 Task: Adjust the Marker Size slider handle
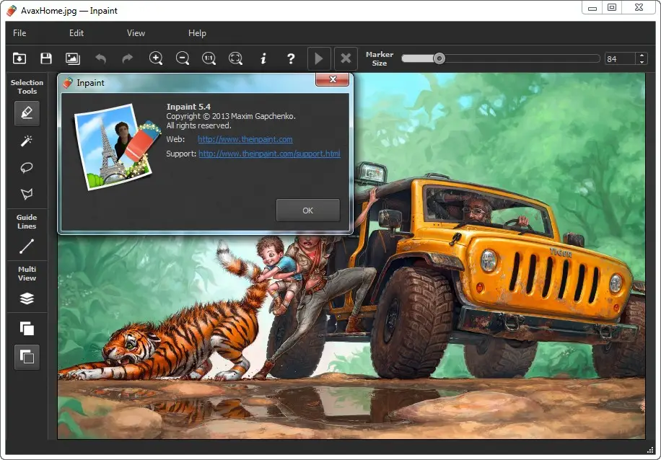439,58
